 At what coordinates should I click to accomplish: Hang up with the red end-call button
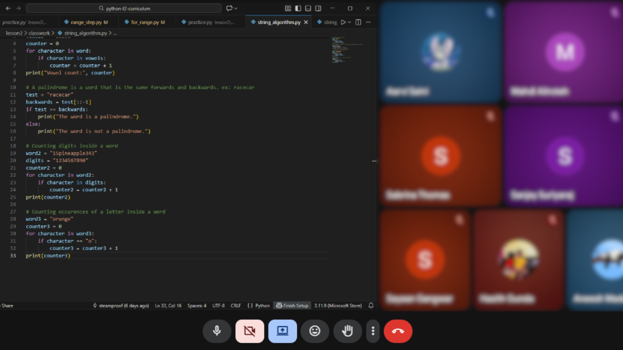click(x=398, y=331)
